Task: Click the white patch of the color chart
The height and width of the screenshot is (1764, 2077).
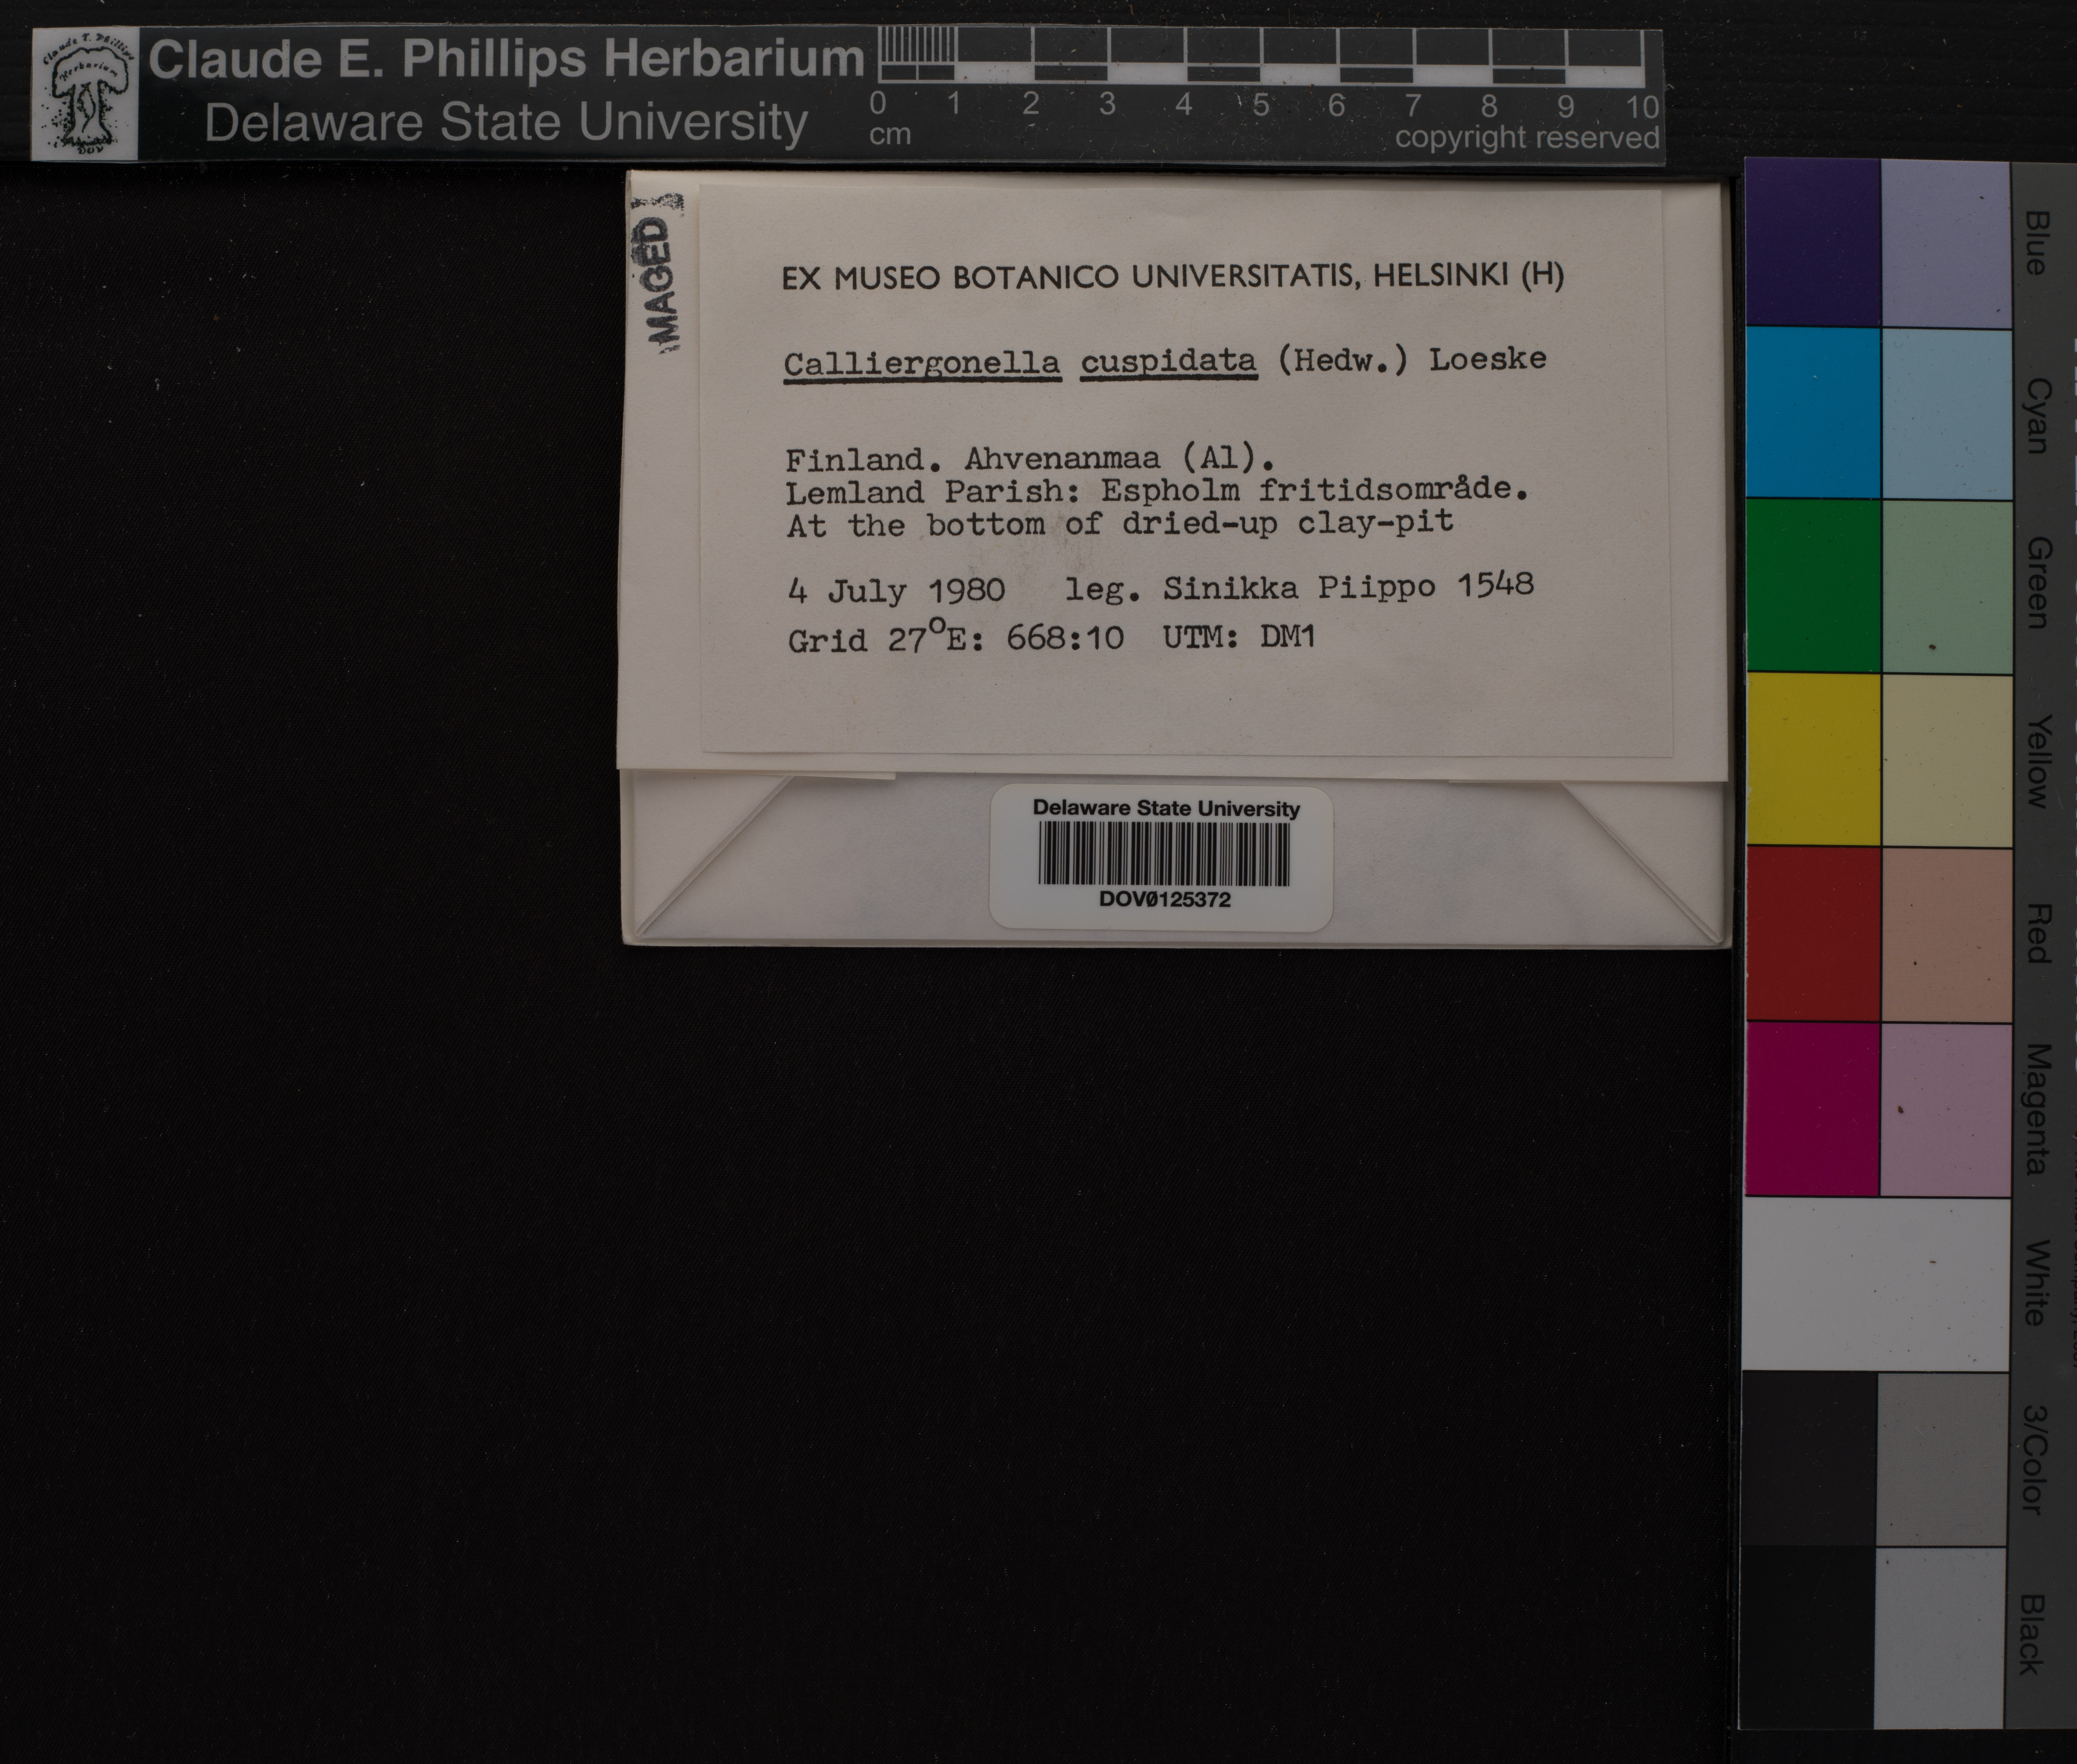Action: pos(1875,1284)
